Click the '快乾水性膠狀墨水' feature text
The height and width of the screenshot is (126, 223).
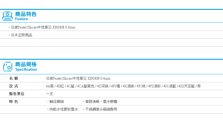(x=64, y=109)
